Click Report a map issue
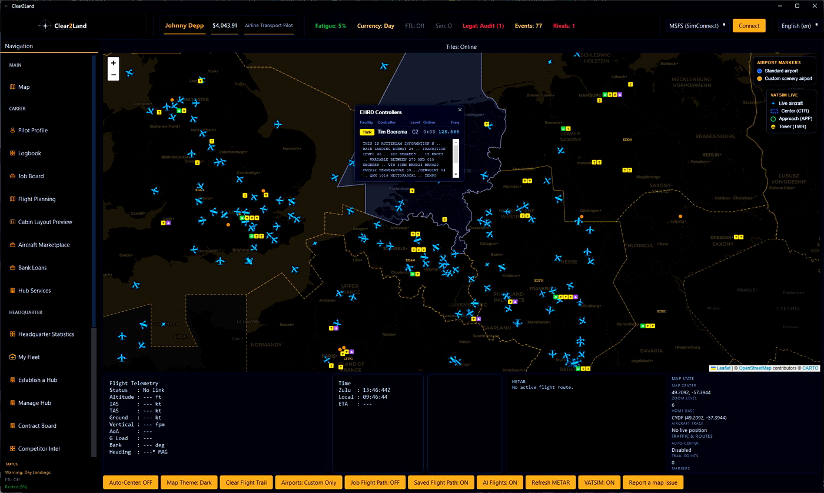The width and height of the screenshot is (824, 493). 653,482
